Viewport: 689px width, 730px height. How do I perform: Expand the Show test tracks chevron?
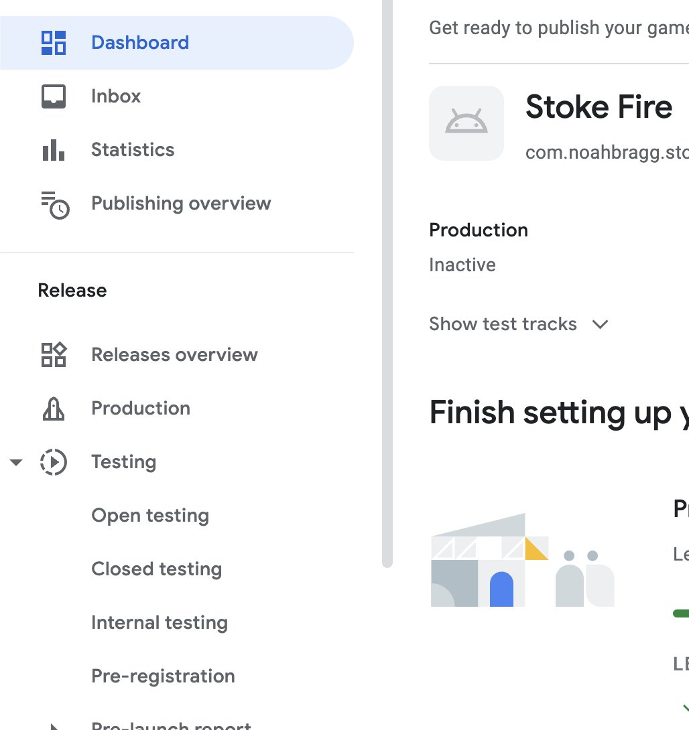coord(600,324)
